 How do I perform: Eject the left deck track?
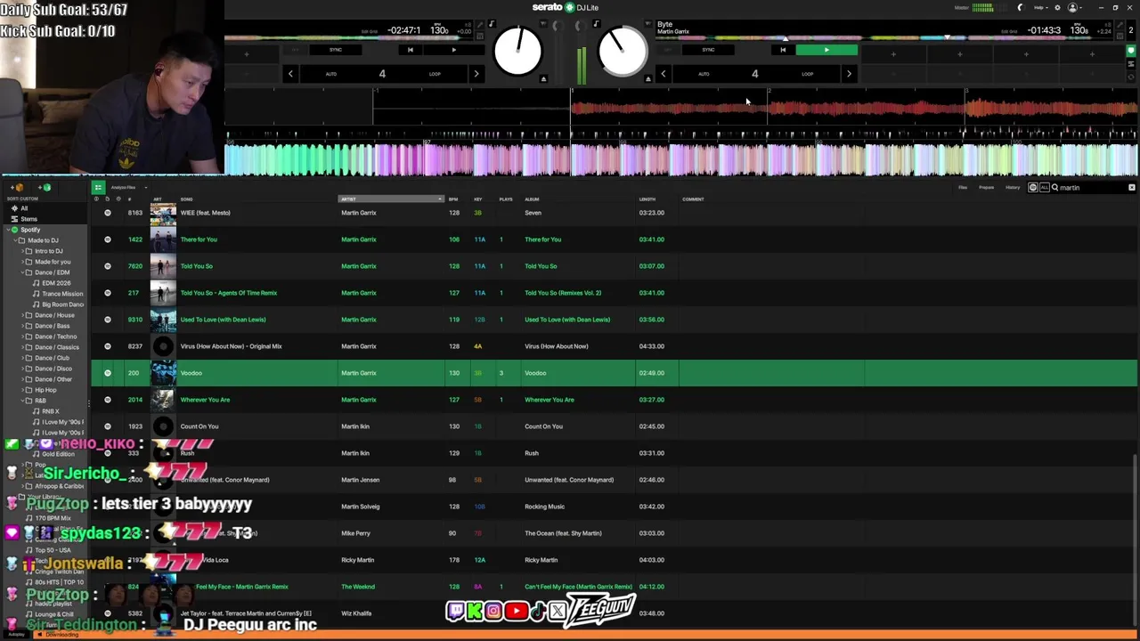[x=543, y=78]
